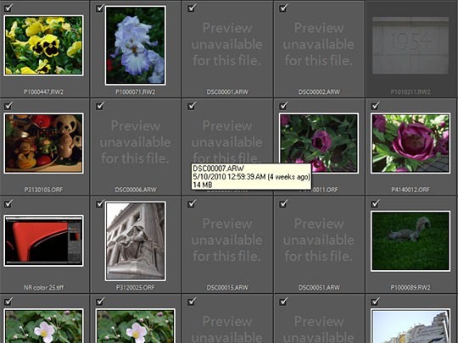Image resolution: width=458 pixels, height=343 pixels.
Task: Uncheck the P1000447.RW2 import checkbox
Action: click(x=8, y=8)
